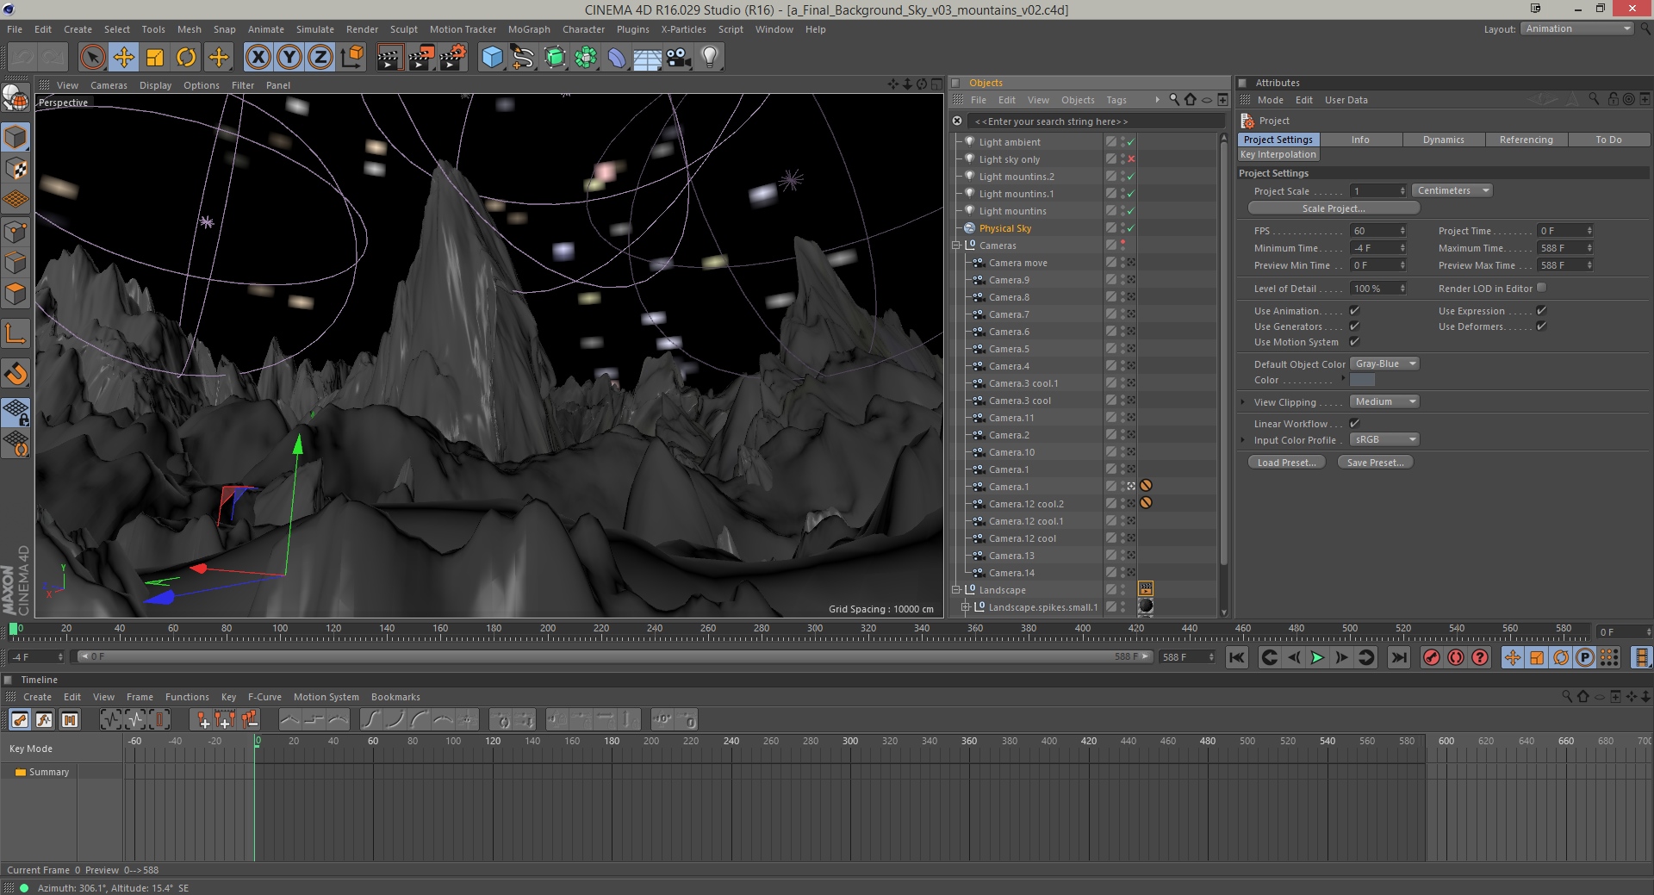This screenshot has height=895, width=1654.
Task: Toggle Use Deformers checkbox
Action: point(1541,326)
